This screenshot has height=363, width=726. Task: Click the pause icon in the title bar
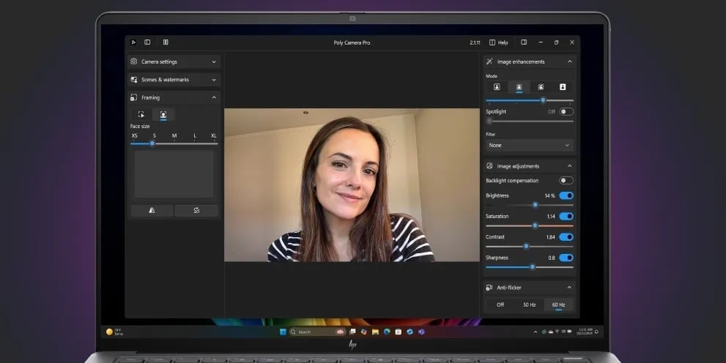(166, 42)
